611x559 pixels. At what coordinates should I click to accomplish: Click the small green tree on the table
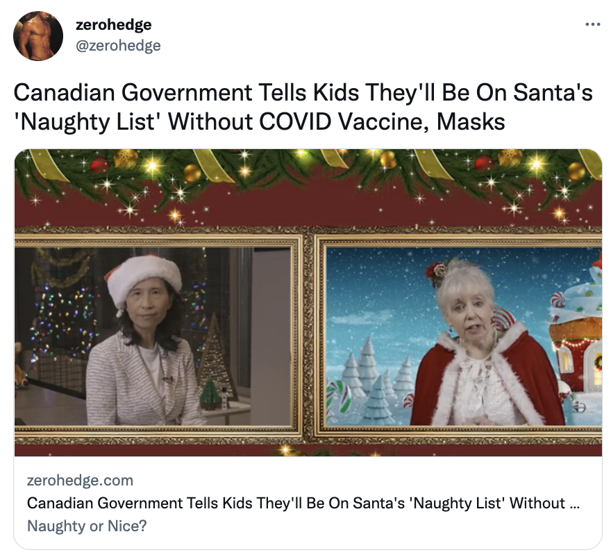pos(210,393)
